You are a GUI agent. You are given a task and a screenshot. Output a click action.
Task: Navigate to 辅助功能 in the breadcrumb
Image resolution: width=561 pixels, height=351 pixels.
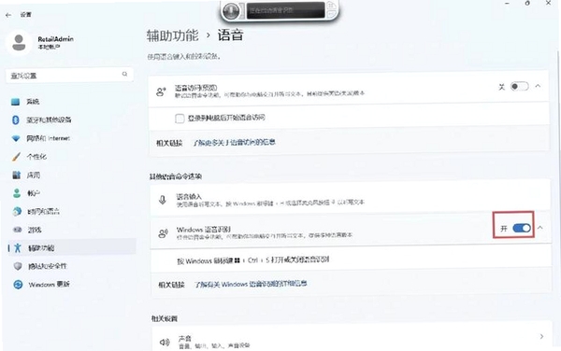(172, 35)
